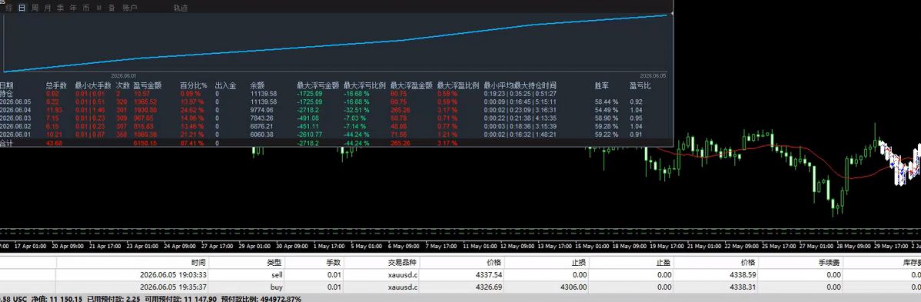Open the 轨迹 (track) tab
Image resolution: width=921 pixels, height=302 pixels.
tap(181, 8)
